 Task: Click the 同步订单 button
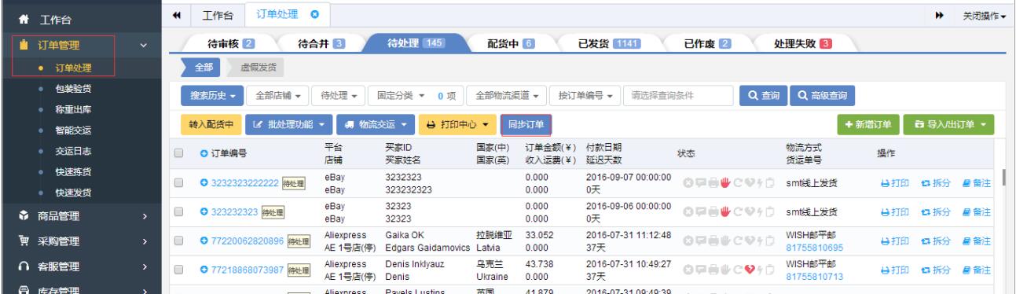coord(526,124)
